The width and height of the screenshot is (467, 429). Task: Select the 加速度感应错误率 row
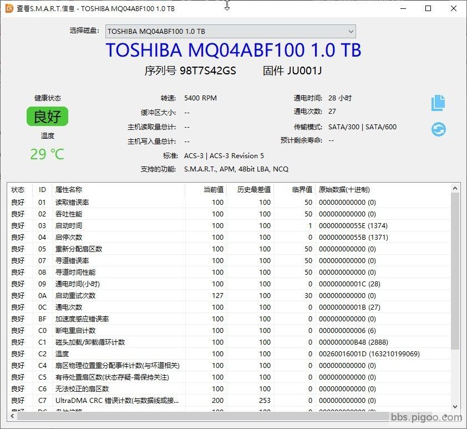[x=229, y=319]
